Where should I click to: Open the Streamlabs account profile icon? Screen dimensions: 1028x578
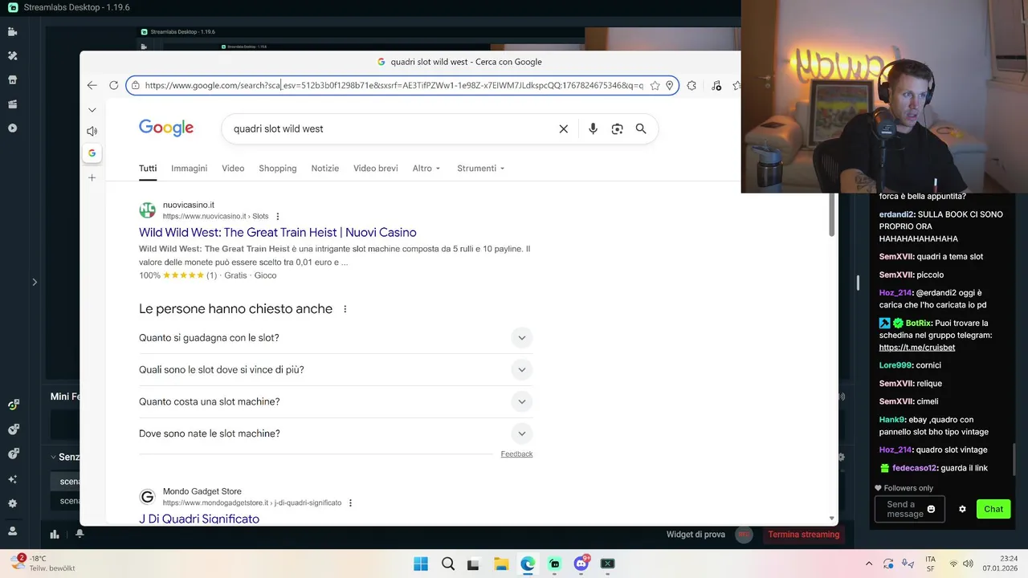click(12, 531)
